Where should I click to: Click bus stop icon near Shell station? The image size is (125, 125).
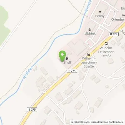pos(89,54)
